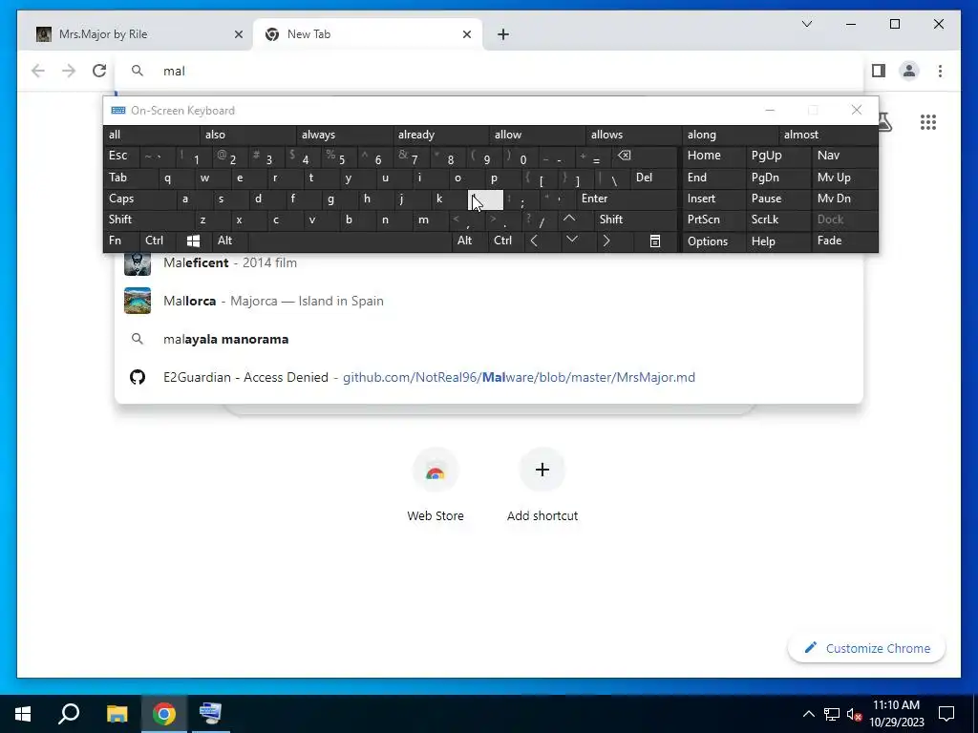Click the Del key on keyboard
This screenshot has width=978, height=733.
pyautogui.click(x=653, y=178)
